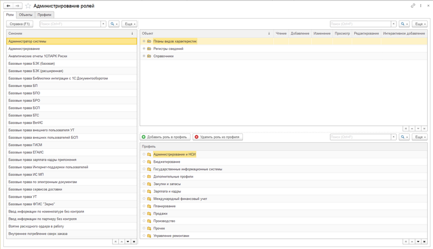Click the Интерактивное добавление column header
433x249 pixels.
pos(404,33)
